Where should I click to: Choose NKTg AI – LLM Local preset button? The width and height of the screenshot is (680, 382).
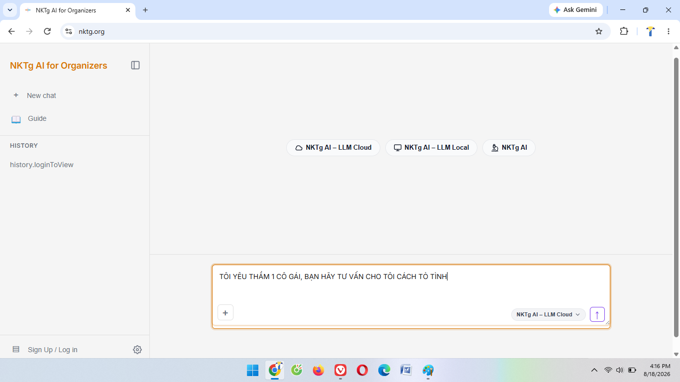click(431, 148)
